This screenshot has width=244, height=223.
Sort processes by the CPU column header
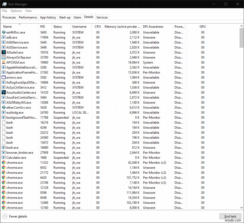pyautogui.click(x=97, y=27)
